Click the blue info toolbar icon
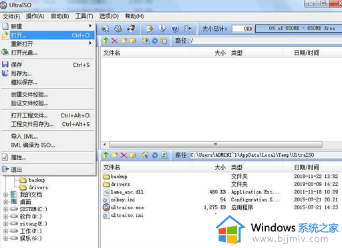The image size is (342, 248). [162, 29]
